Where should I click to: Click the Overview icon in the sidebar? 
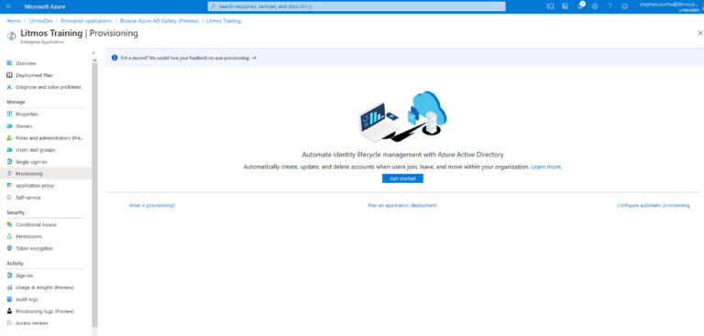[9, 63]
